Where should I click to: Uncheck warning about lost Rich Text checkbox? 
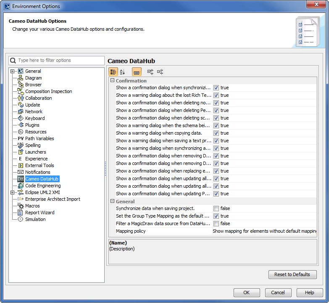pyautogui.click(x=216, y=96)
